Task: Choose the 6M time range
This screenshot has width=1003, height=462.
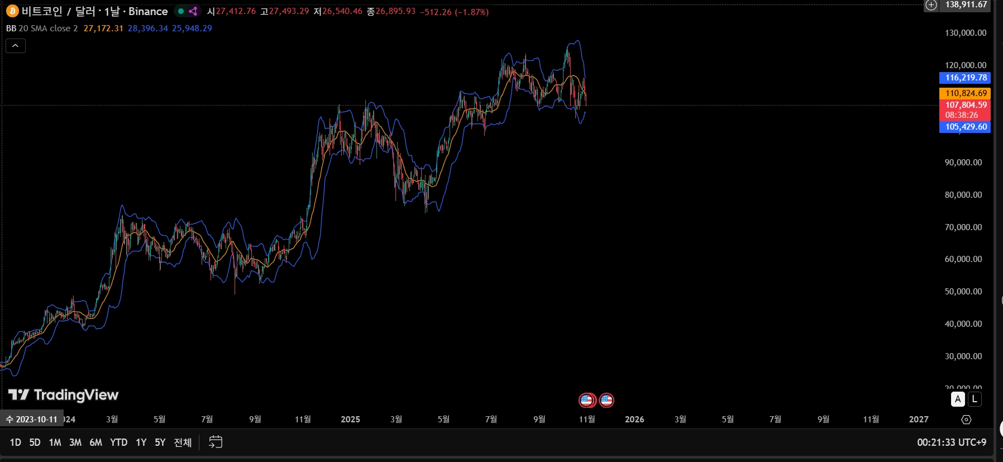Action: [x=96, y=442]
